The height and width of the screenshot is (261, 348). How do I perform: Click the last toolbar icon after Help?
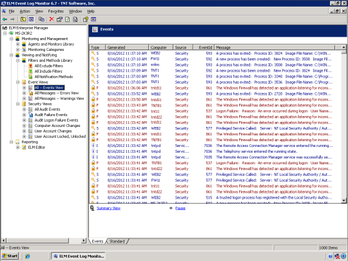pos(93,19)
